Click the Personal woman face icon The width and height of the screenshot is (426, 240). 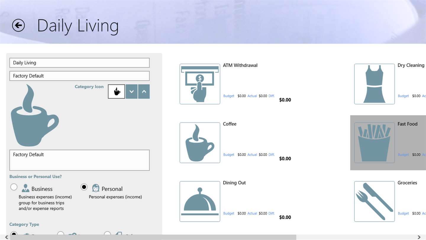point(96,188)
